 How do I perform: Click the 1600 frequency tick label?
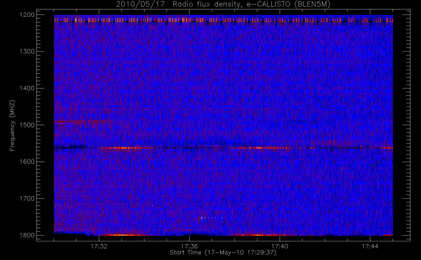click(x=27, y=162)
